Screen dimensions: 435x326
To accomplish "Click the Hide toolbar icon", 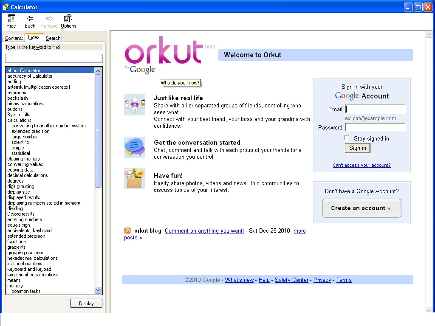I will [x=11, y=21].
